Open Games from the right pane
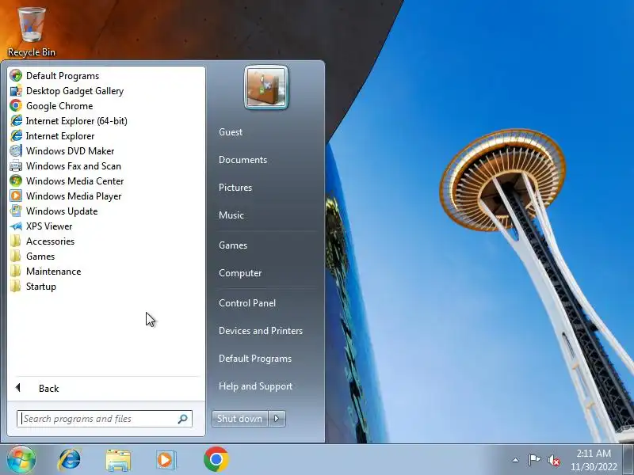The width and height of the screenshot is (634, 475). click(x=233, y=245)
